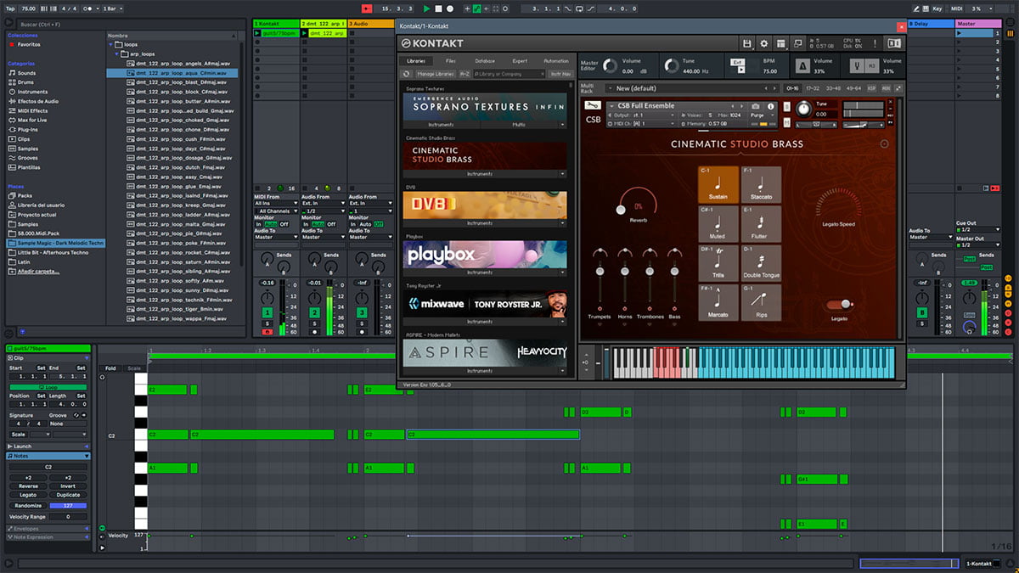Open the All Channels dropdown on track 1
Image resolution: width=1019 pixels, height=573 pixels.
pyautogui.click(x=276, y=211)
